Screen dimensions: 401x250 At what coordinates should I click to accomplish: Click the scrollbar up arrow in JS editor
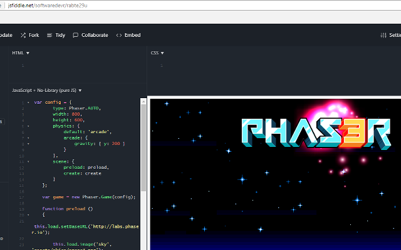coord(143,101)
